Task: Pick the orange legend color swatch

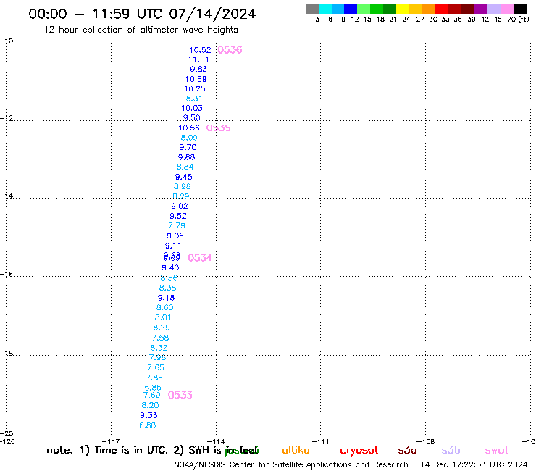Action: click(x=429, y=9)
